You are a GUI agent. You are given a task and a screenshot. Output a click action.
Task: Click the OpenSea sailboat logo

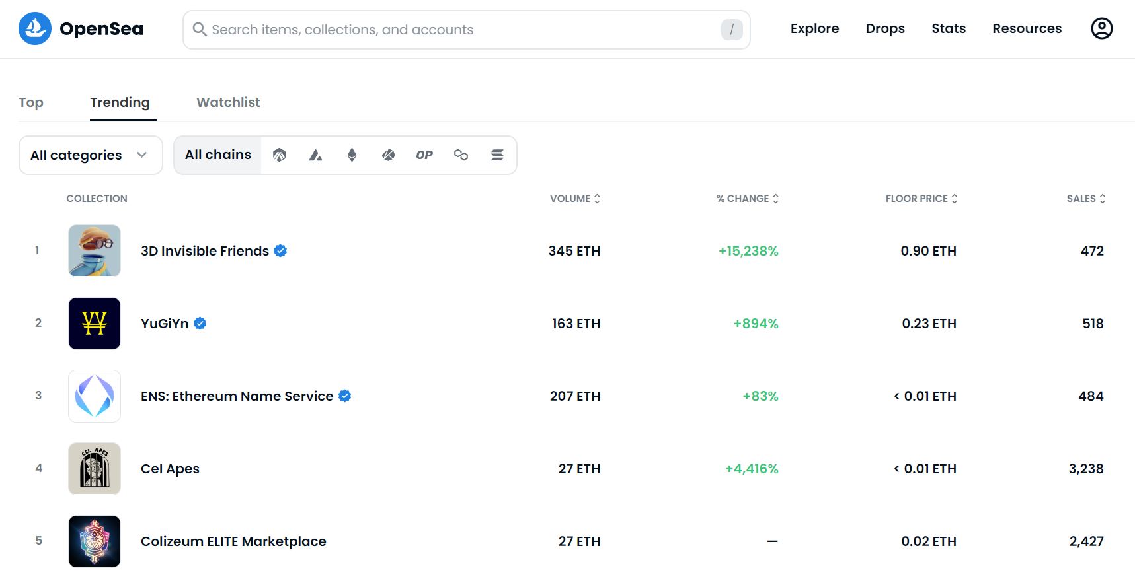point(35,28)
